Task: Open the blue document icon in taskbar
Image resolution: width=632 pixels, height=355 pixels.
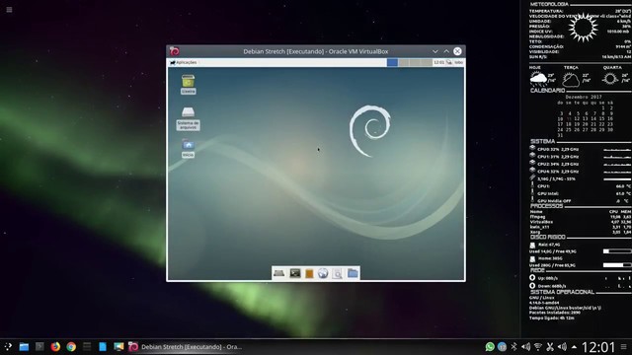Action: (x=103, y=346)
